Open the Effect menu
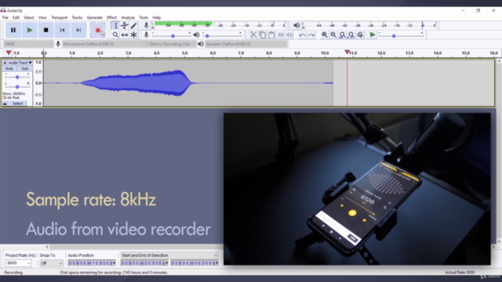The height and width of the screenshot is (282, 502). [111, 17]
